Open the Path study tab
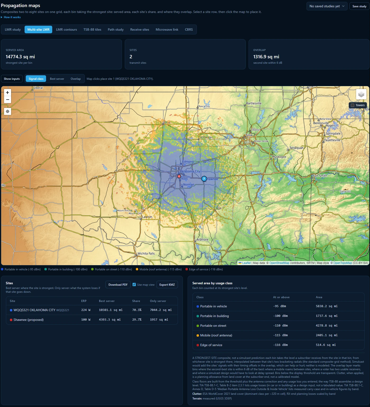This screenshot has width=370, height=407. (x=116, y=30)
